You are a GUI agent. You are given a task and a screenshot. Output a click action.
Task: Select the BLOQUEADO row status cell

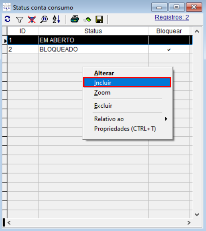tap(93, 49)
